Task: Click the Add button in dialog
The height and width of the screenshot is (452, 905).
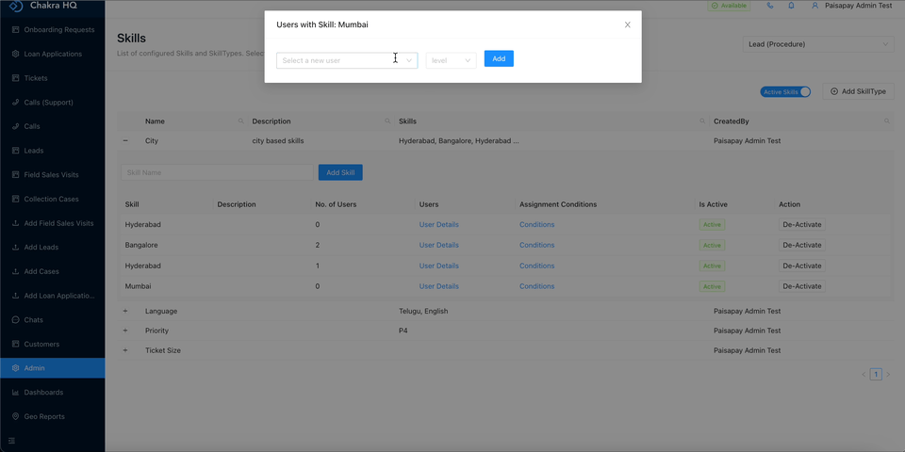Action: (x=499, y=58)
